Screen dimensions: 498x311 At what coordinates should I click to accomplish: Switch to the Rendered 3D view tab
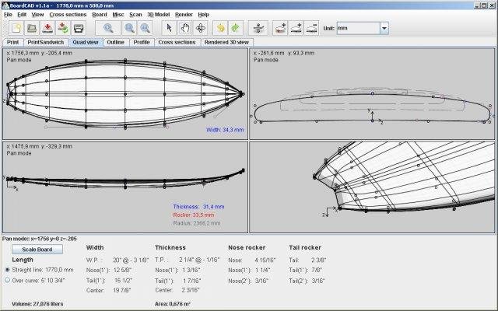(226, 42)
